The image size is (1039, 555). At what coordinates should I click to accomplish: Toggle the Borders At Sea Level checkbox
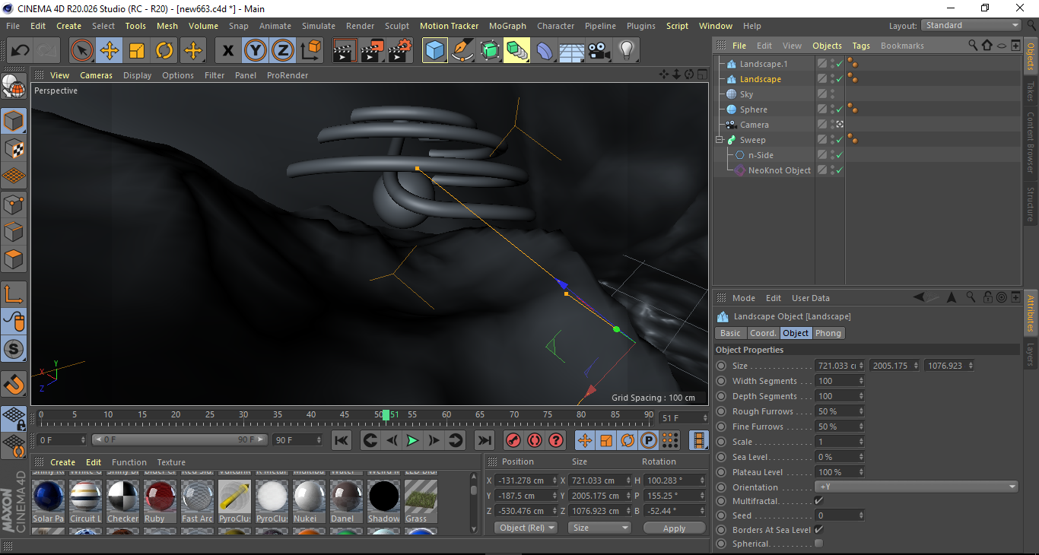coord(818,529)
